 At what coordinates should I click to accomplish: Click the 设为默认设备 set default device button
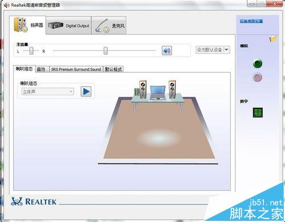(x=210, y=50)
